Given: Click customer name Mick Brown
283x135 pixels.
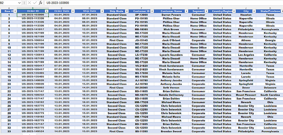Looking at the screenshot, I should click(171, 30).
